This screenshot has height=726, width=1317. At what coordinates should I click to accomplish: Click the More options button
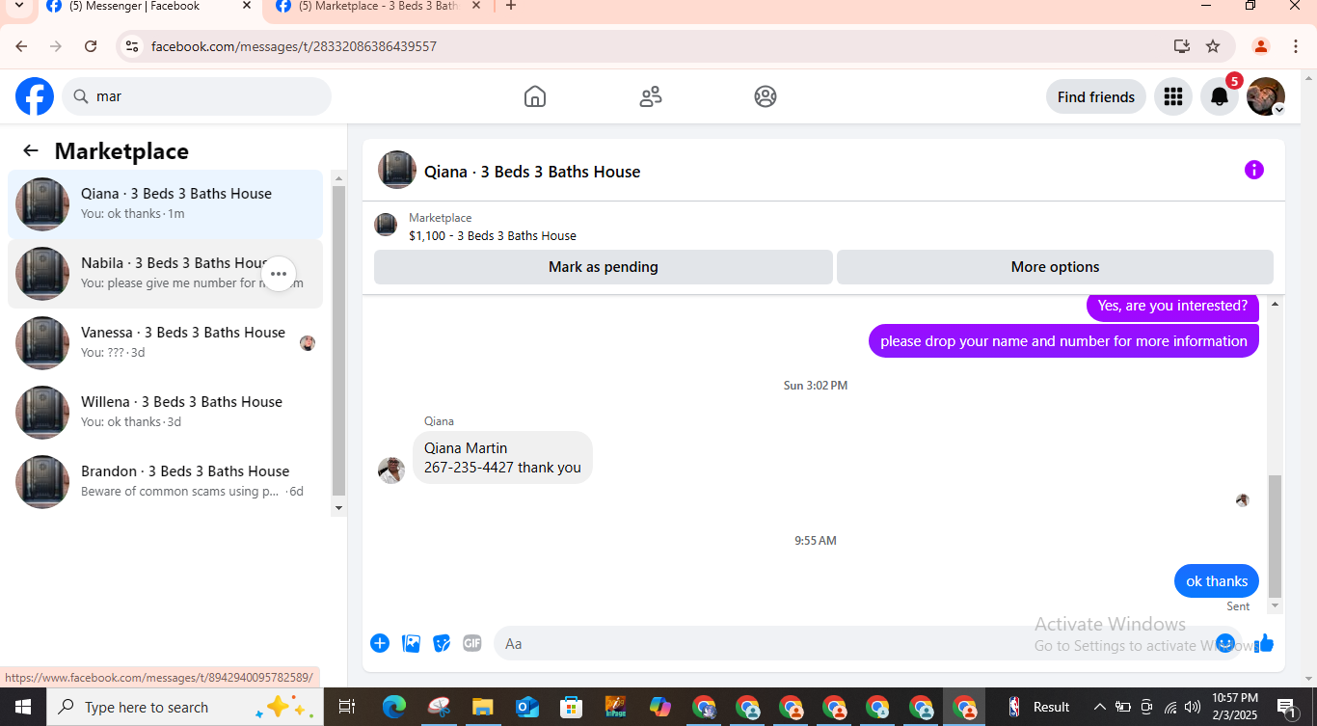coord(1055,267)
